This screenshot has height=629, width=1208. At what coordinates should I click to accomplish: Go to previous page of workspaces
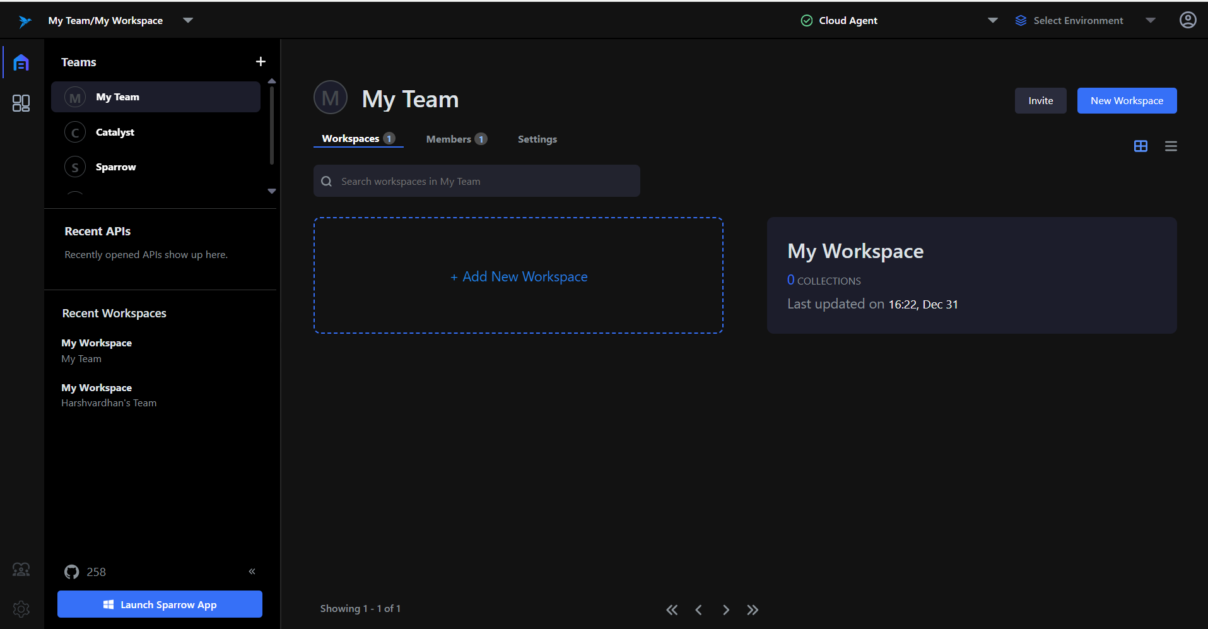(x=698, y=609)
